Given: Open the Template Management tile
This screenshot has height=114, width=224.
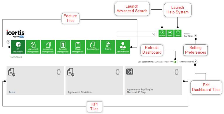Looking at the screenshot, I should pos(63,47).
